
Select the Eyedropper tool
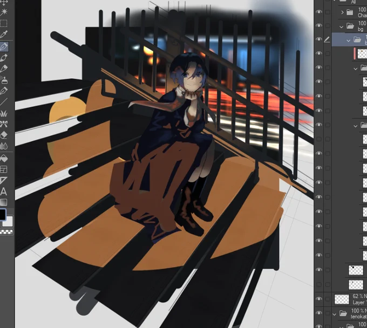tap(4, 35)
